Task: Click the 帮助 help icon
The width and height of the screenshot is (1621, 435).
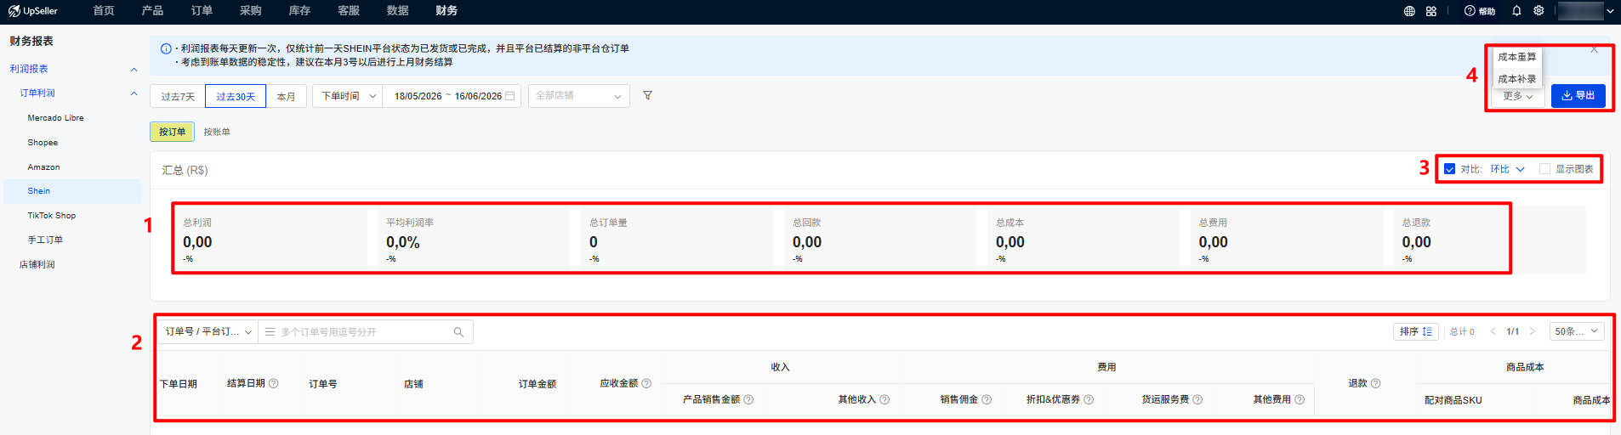Action: tap(1470, 11)
